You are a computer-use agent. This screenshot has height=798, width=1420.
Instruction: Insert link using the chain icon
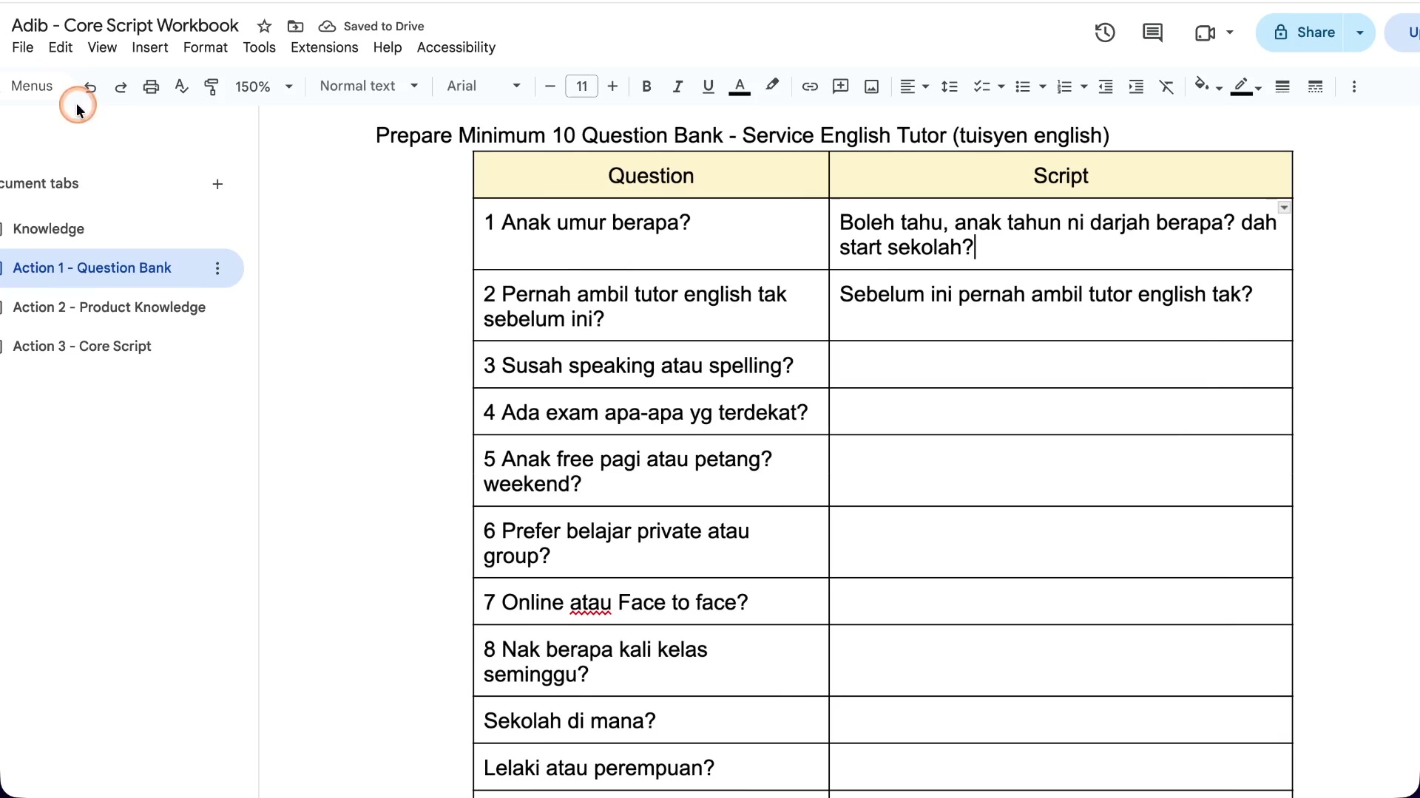810,87
